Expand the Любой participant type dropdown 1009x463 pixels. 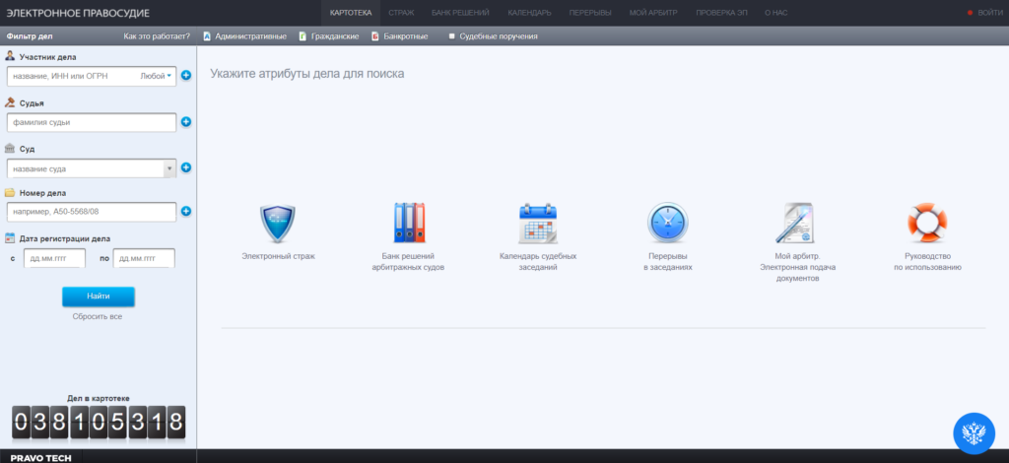[x=158, y=76]
